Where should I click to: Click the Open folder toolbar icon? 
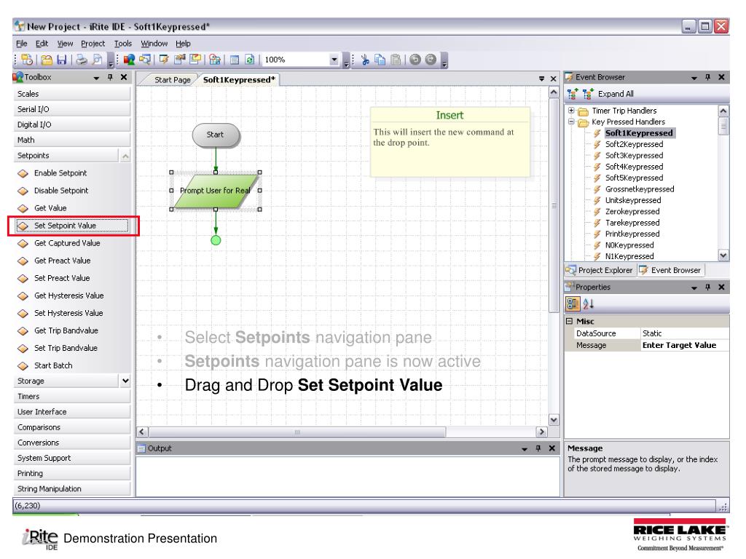(46, 60)
